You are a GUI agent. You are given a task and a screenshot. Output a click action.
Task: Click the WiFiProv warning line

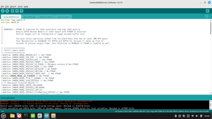click(x=45, y=104)
